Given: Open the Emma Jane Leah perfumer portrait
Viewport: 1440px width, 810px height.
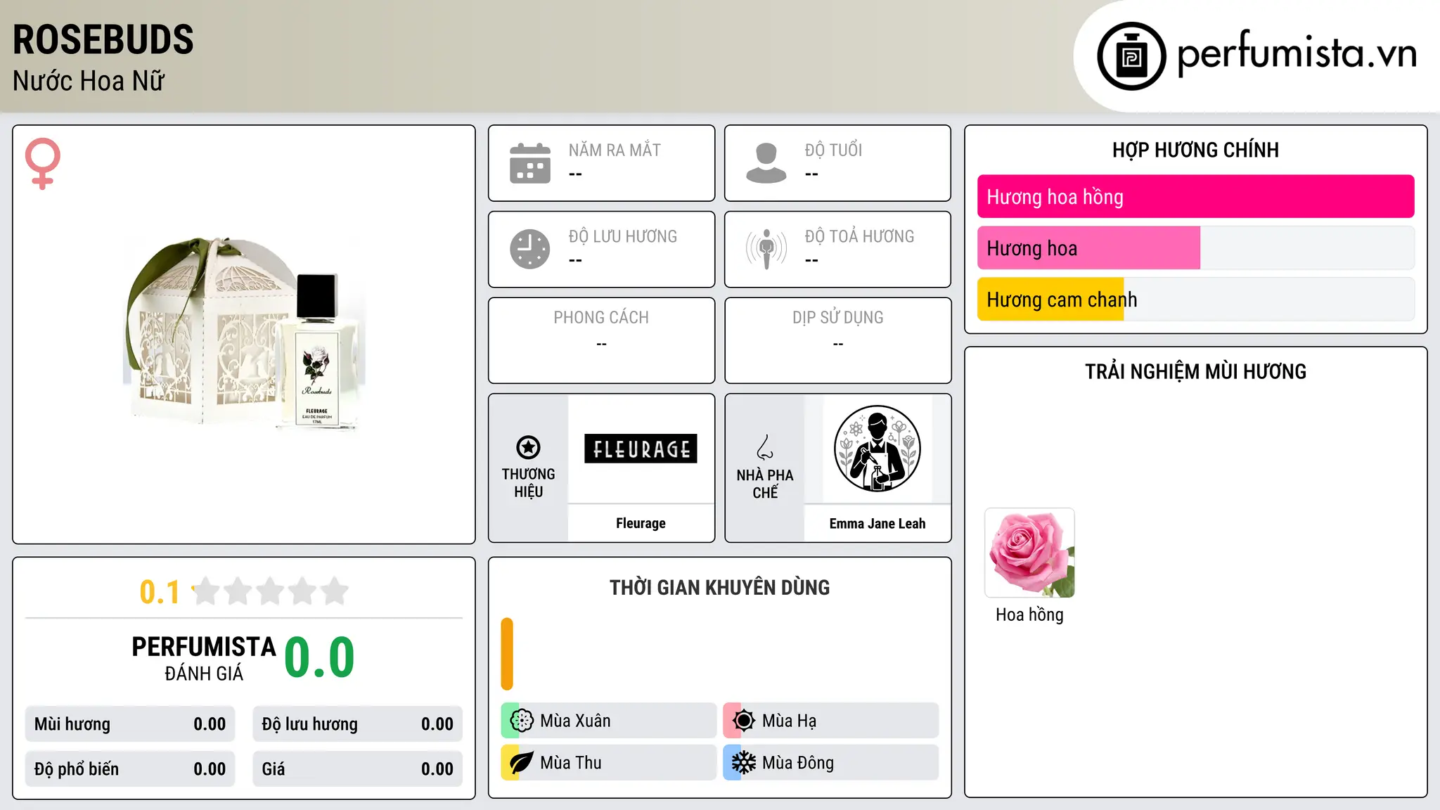Looking at the screenshot, I should [x=877, y=449].
